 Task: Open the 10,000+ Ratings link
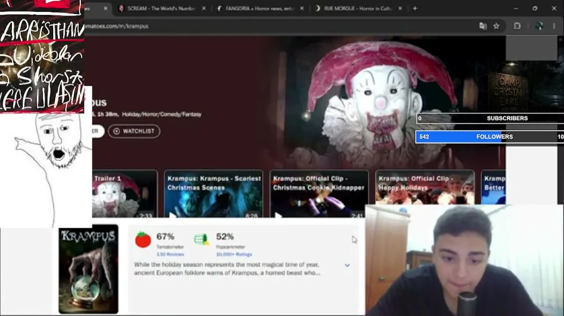[x=234, y=255]
